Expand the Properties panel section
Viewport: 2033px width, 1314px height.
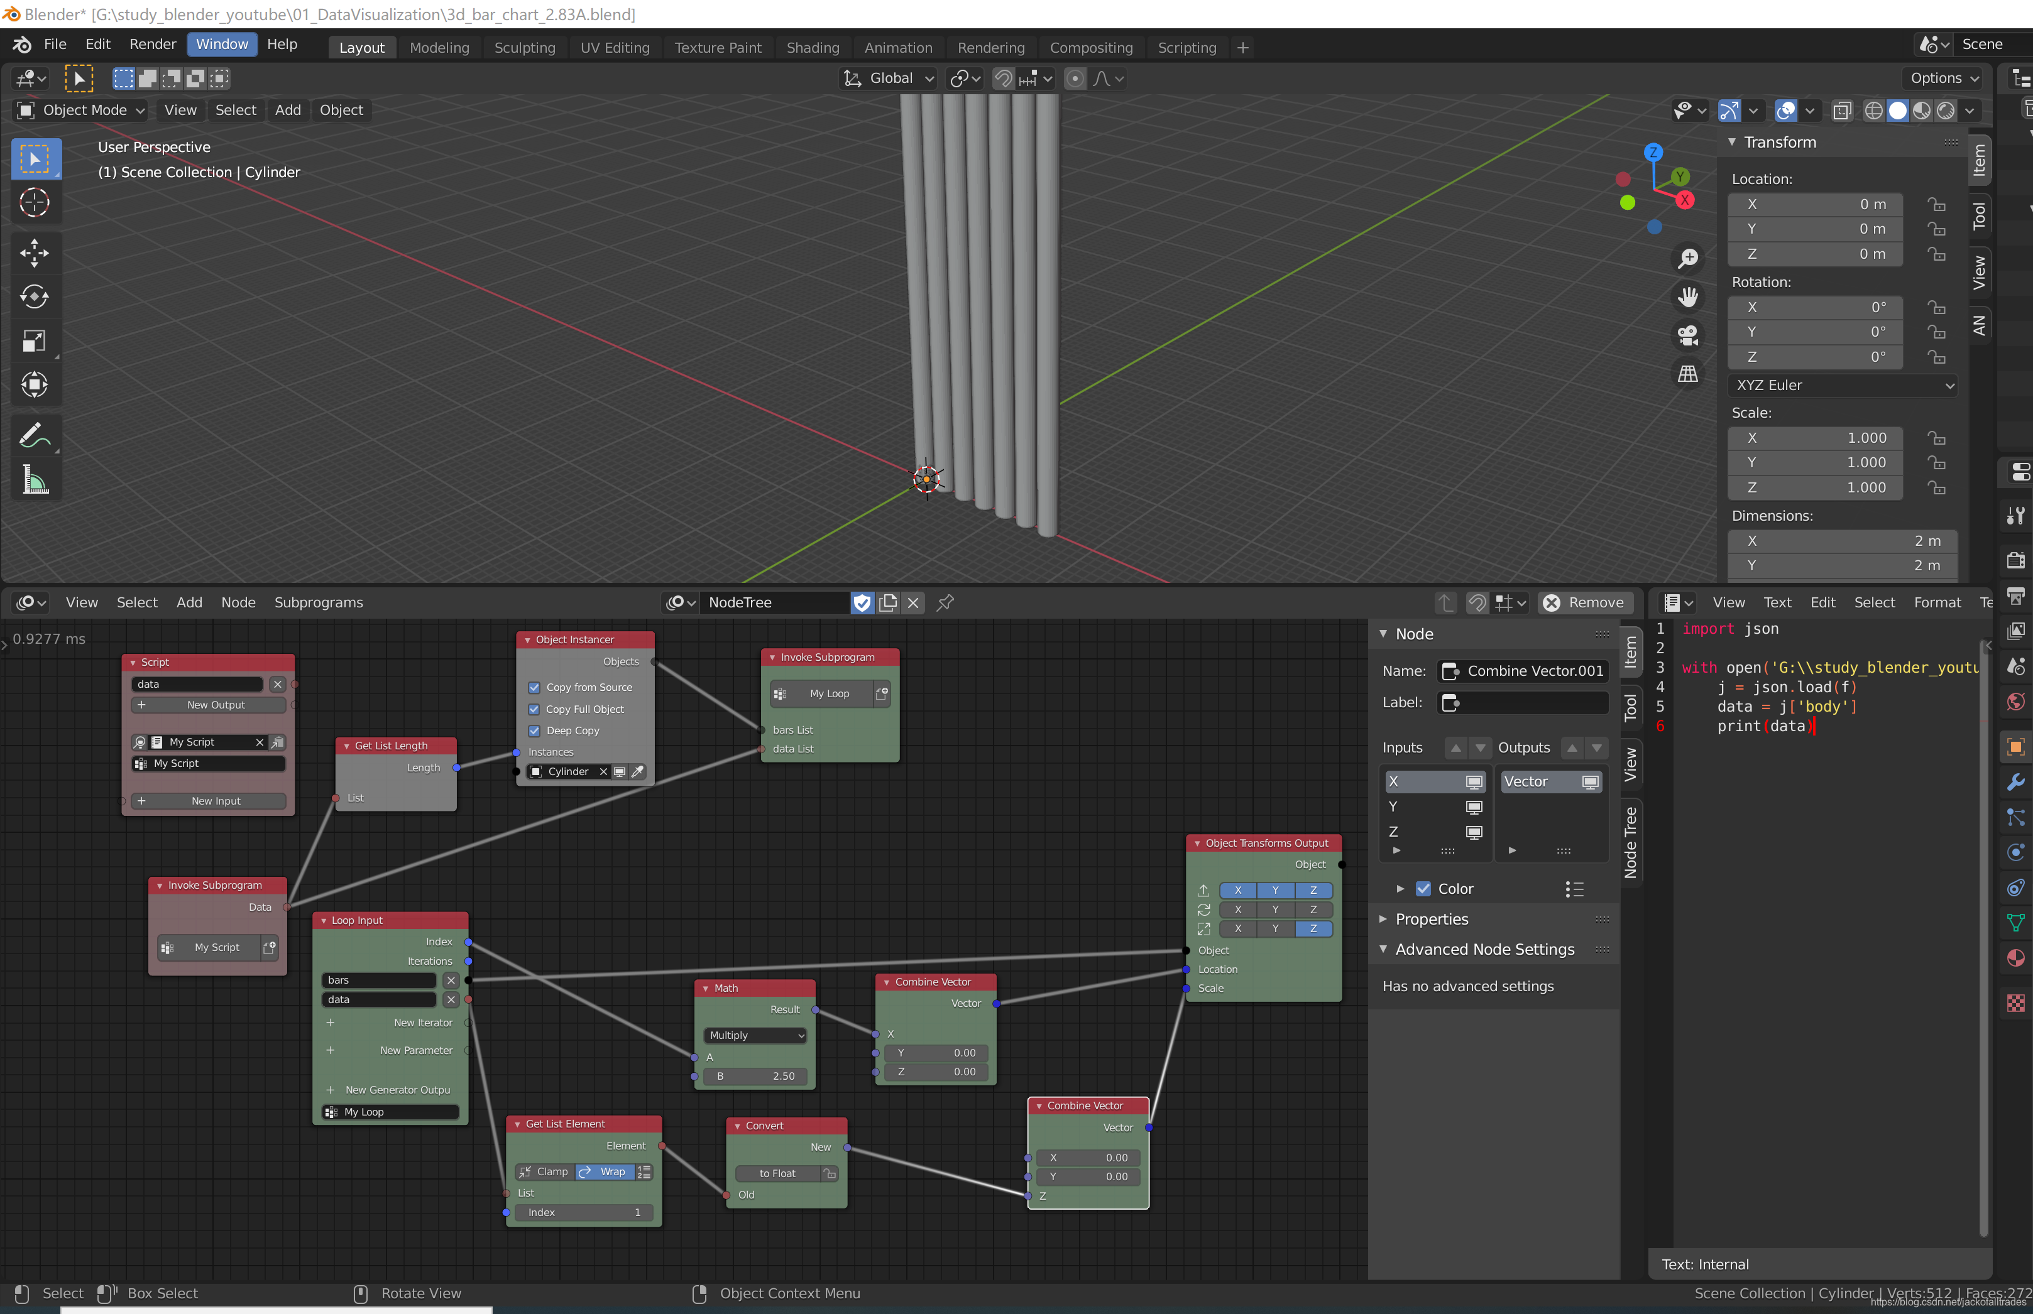(x=1432, y=920)
